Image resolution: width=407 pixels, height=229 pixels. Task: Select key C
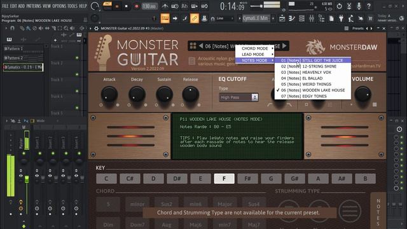click(x=106, y=179)
